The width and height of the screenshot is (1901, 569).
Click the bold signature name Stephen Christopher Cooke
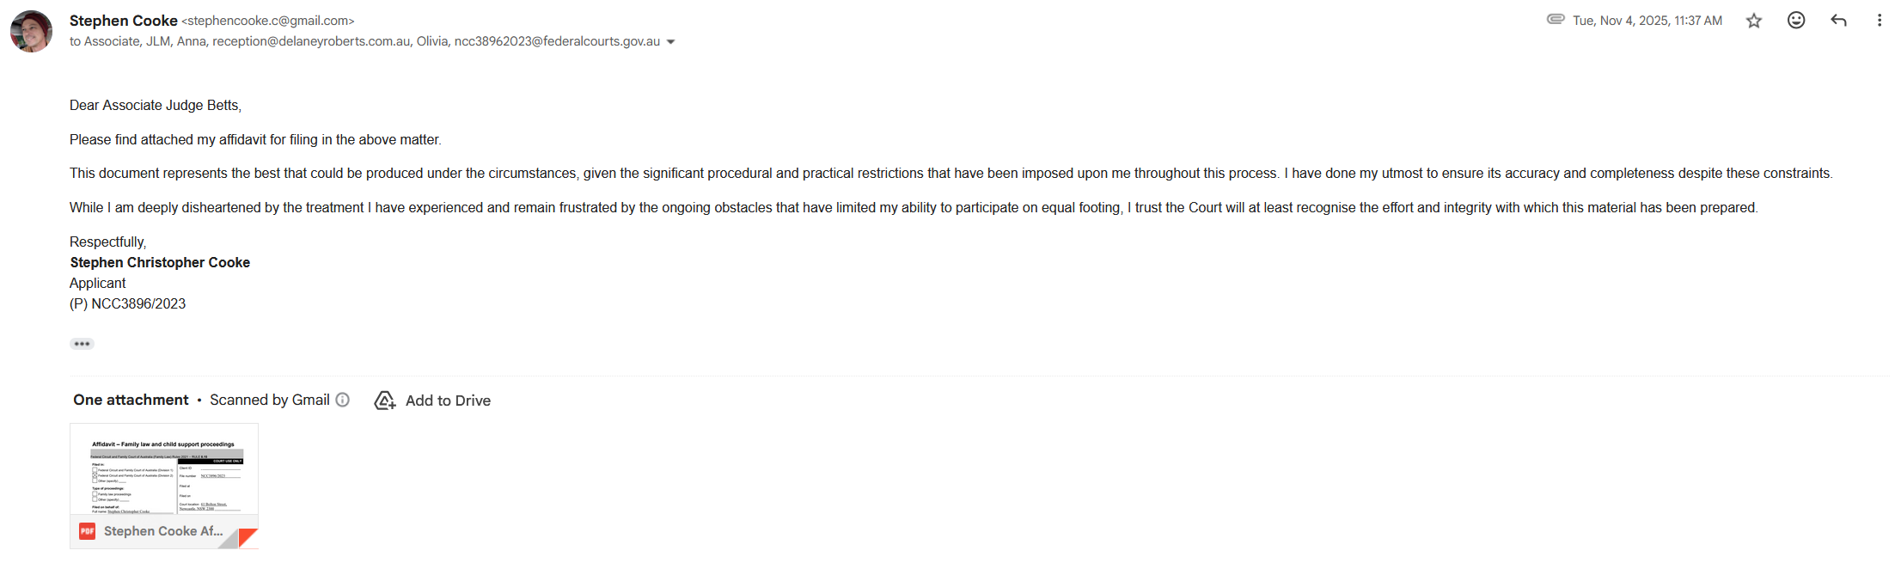tap(160, 262)
